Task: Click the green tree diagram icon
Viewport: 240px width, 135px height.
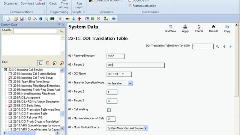Action: click(106, 19)
